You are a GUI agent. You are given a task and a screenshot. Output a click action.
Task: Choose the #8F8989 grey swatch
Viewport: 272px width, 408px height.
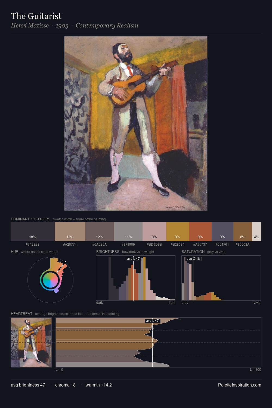coord(128,231)
